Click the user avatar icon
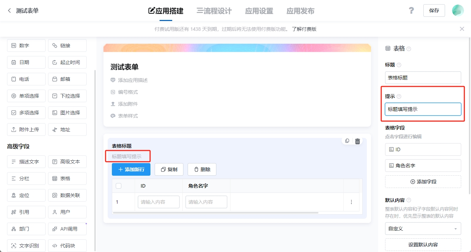Image resolution: width=471 pixels, height=252 pixels. point(458,10)
